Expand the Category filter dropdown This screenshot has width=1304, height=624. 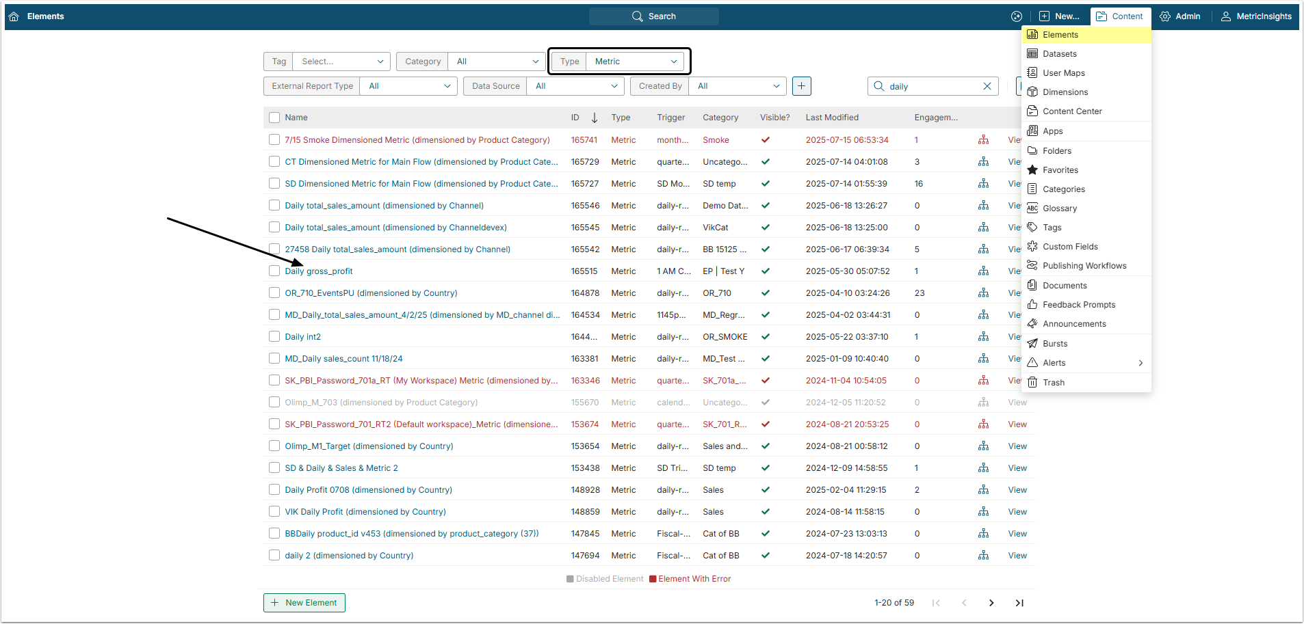(x=497, y=62)
